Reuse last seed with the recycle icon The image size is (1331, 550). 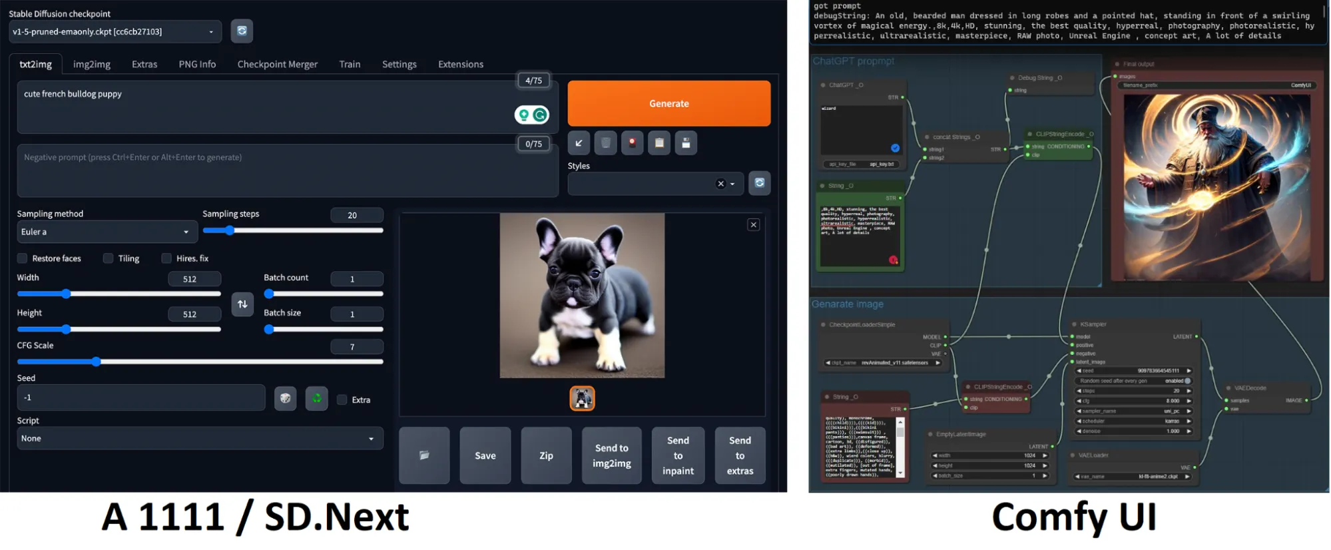pos(316,398)
